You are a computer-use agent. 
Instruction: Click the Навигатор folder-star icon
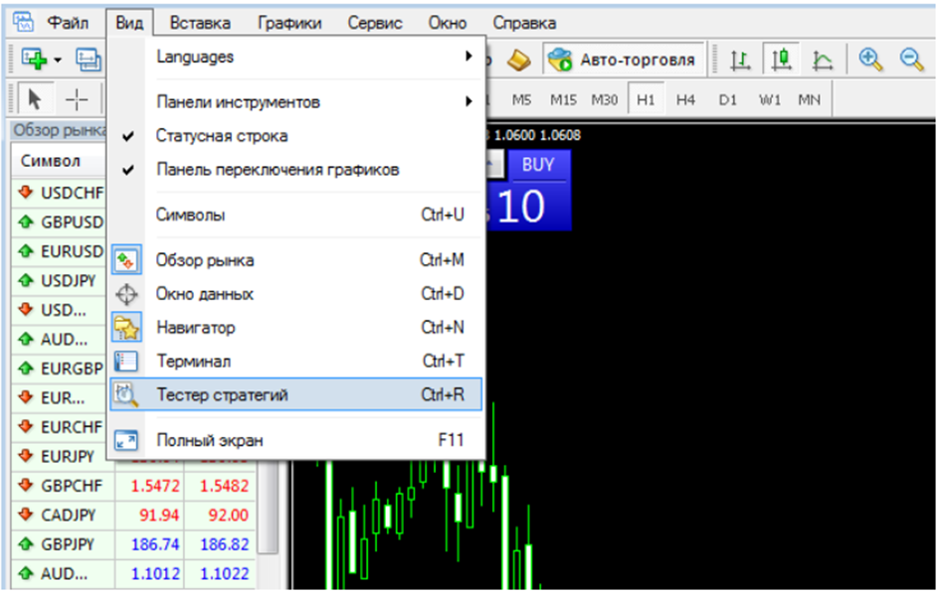click(x=126, y=328)
